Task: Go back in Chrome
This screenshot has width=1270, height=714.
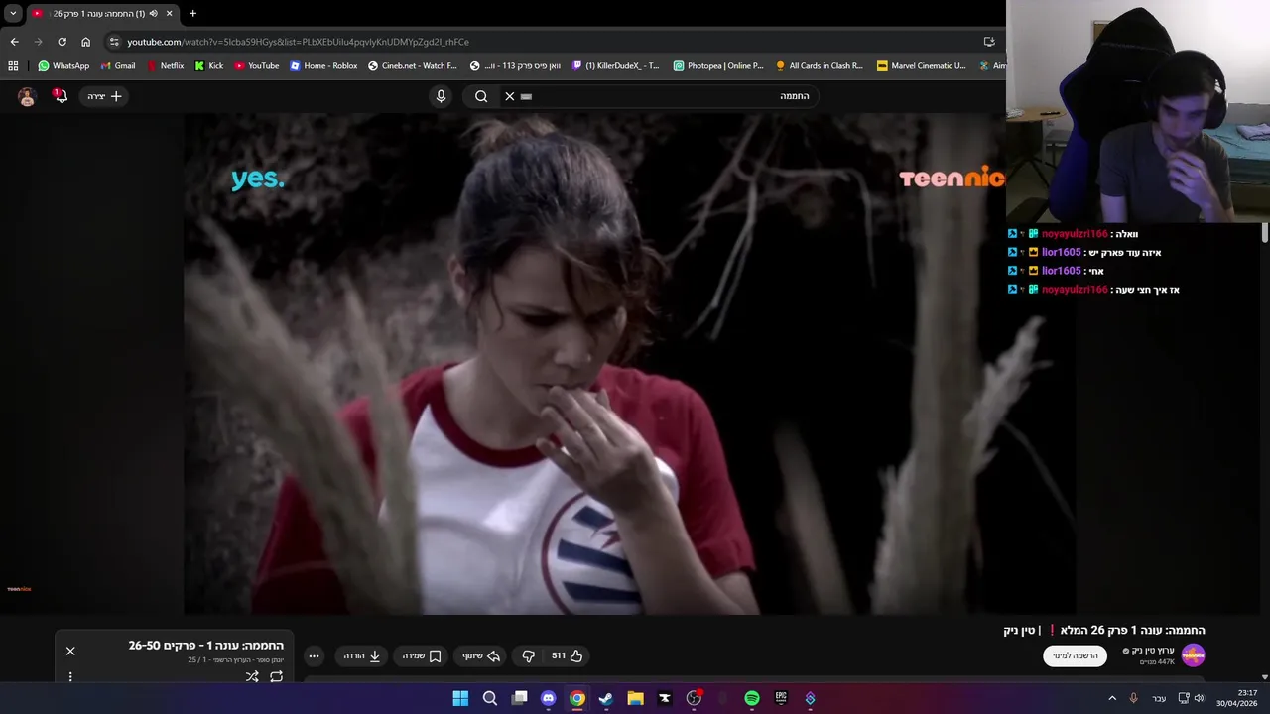Action: pos(14,42)
